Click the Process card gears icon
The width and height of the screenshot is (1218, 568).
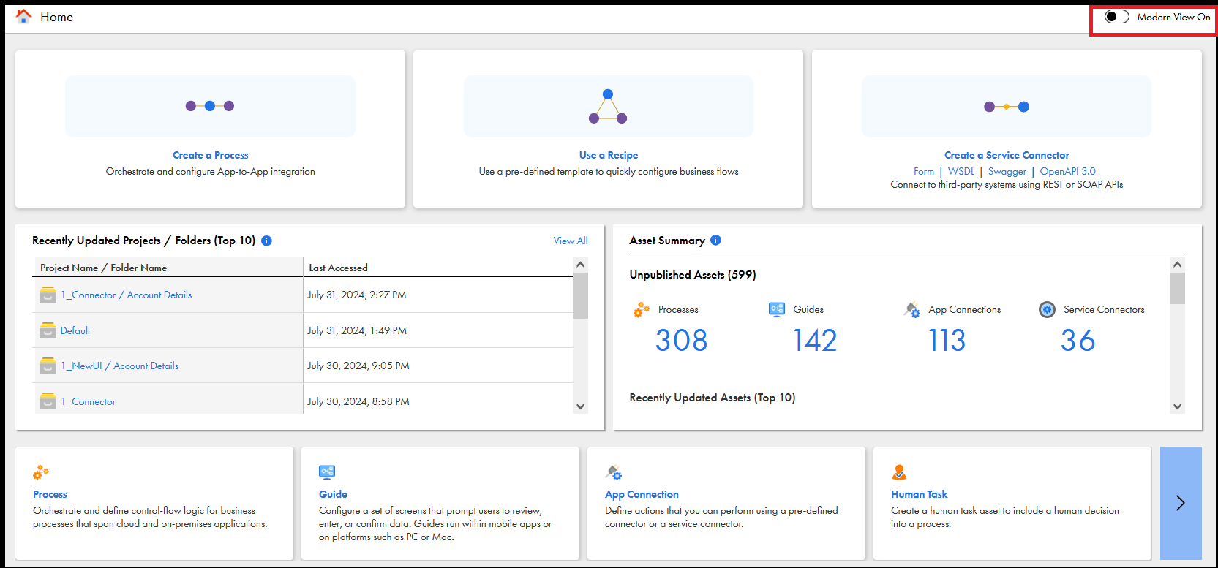click(x=41, y=472)
